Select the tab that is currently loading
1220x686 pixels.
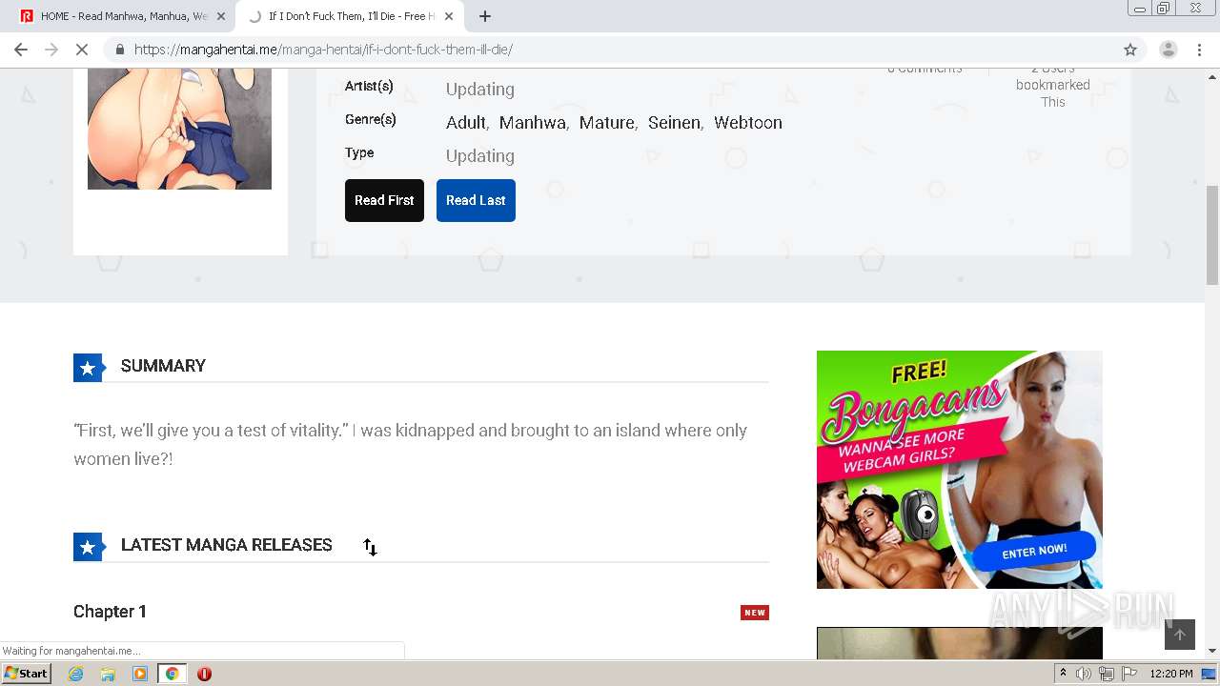coord(351,16)
